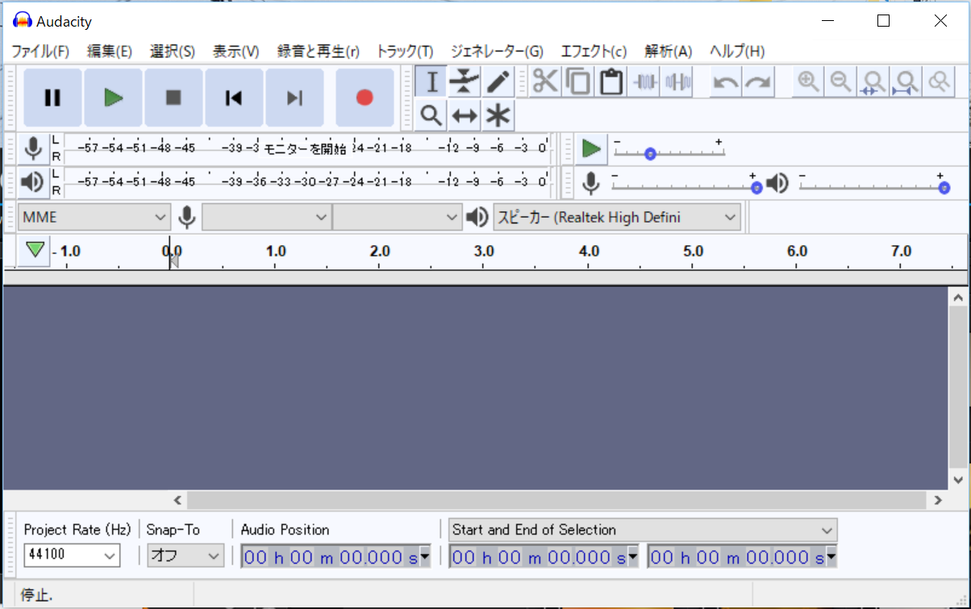
Task: Open the recording device dropdown
Action: (x=266, y=217)
